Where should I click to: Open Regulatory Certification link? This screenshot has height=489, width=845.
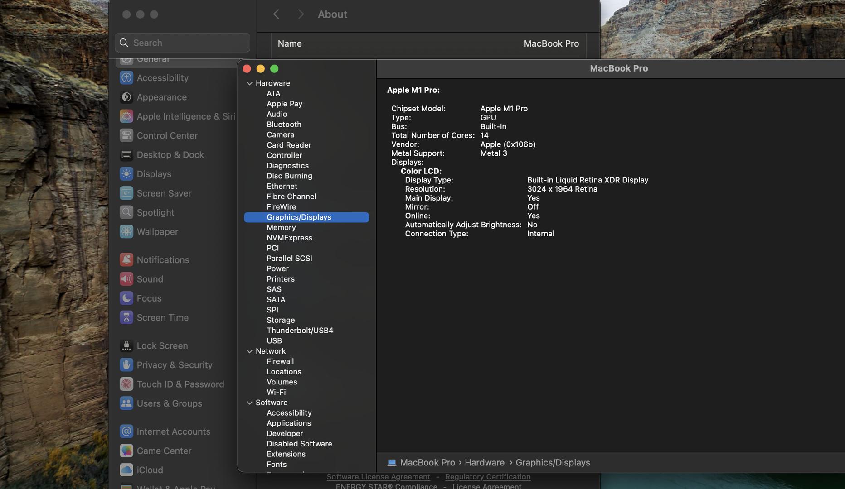click(487, 477)
